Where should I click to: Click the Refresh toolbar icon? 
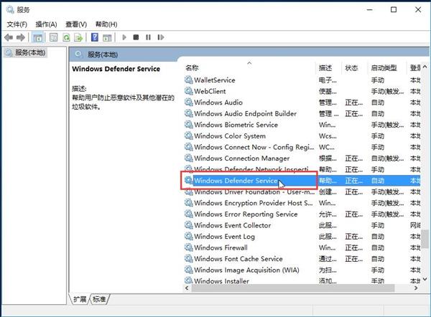click(x=66, y=37)
